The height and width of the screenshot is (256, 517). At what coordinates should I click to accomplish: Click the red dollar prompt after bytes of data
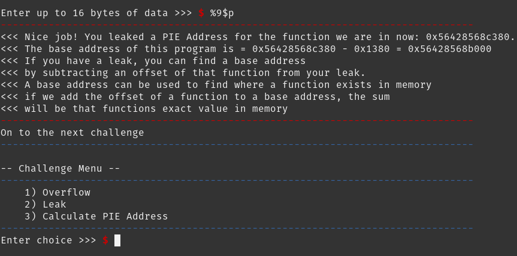pos(201,13)
